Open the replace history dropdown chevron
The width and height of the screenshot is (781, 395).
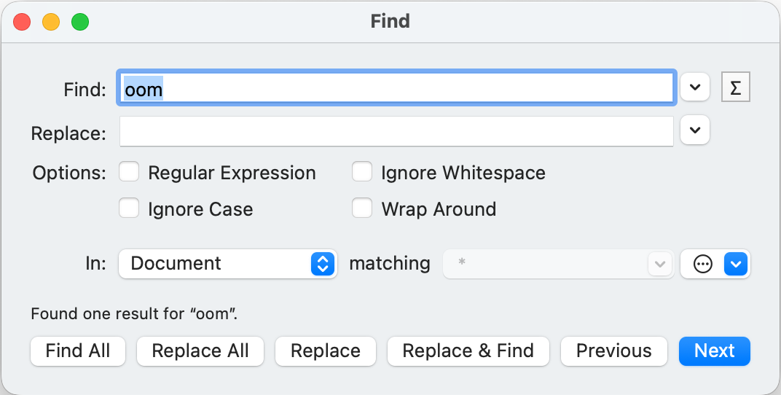695,130
